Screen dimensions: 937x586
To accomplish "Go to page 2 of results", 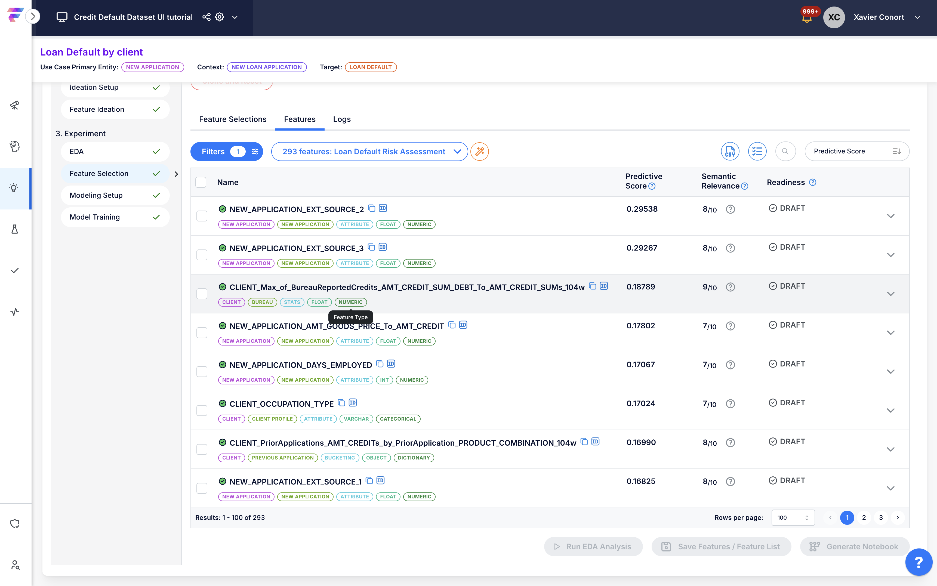I will coord(864,517).
